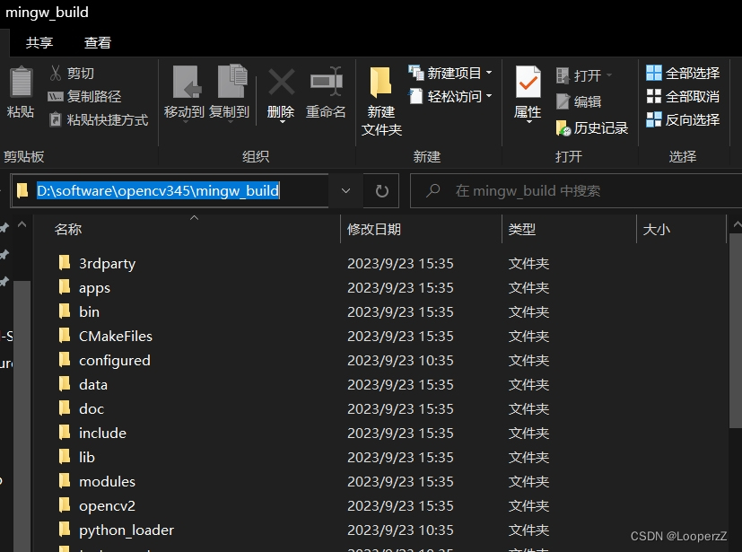Click the folder icon beside lib
Screen dimensions: 742x552
(x=65, y=456)
